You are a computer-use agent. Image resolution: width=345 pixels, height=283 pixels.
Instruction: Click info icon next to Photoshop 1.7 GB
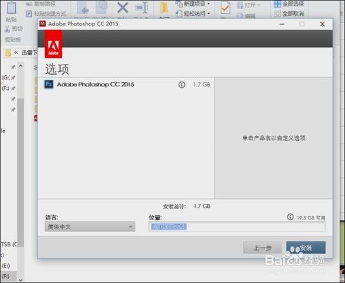[x=181, y=85]
